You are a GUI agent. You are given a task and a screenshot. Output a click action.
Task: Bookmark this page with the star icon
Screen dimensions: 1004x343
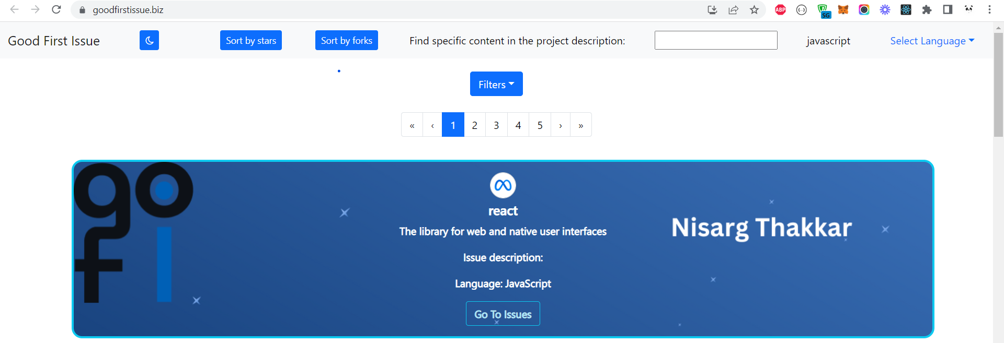pyautogui.click(x=754, y=9)
